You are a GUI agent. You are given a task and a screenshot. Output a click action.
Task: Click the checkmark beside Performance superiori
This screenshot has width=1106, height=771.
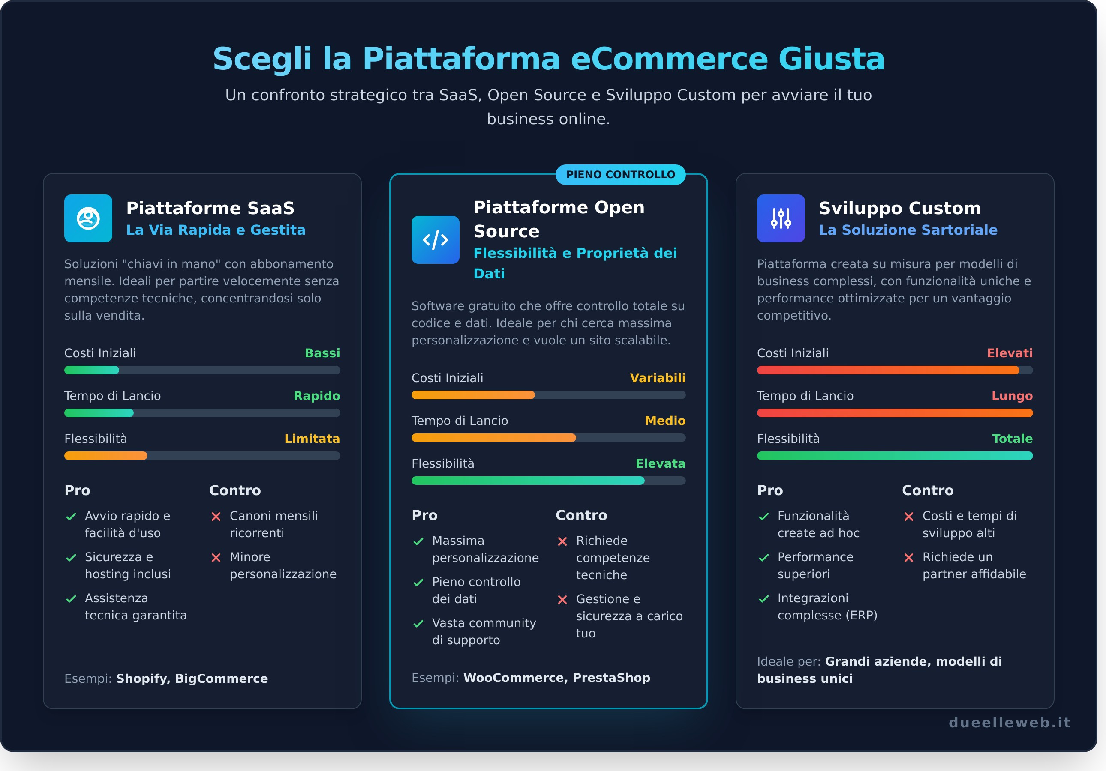(763, 558)
